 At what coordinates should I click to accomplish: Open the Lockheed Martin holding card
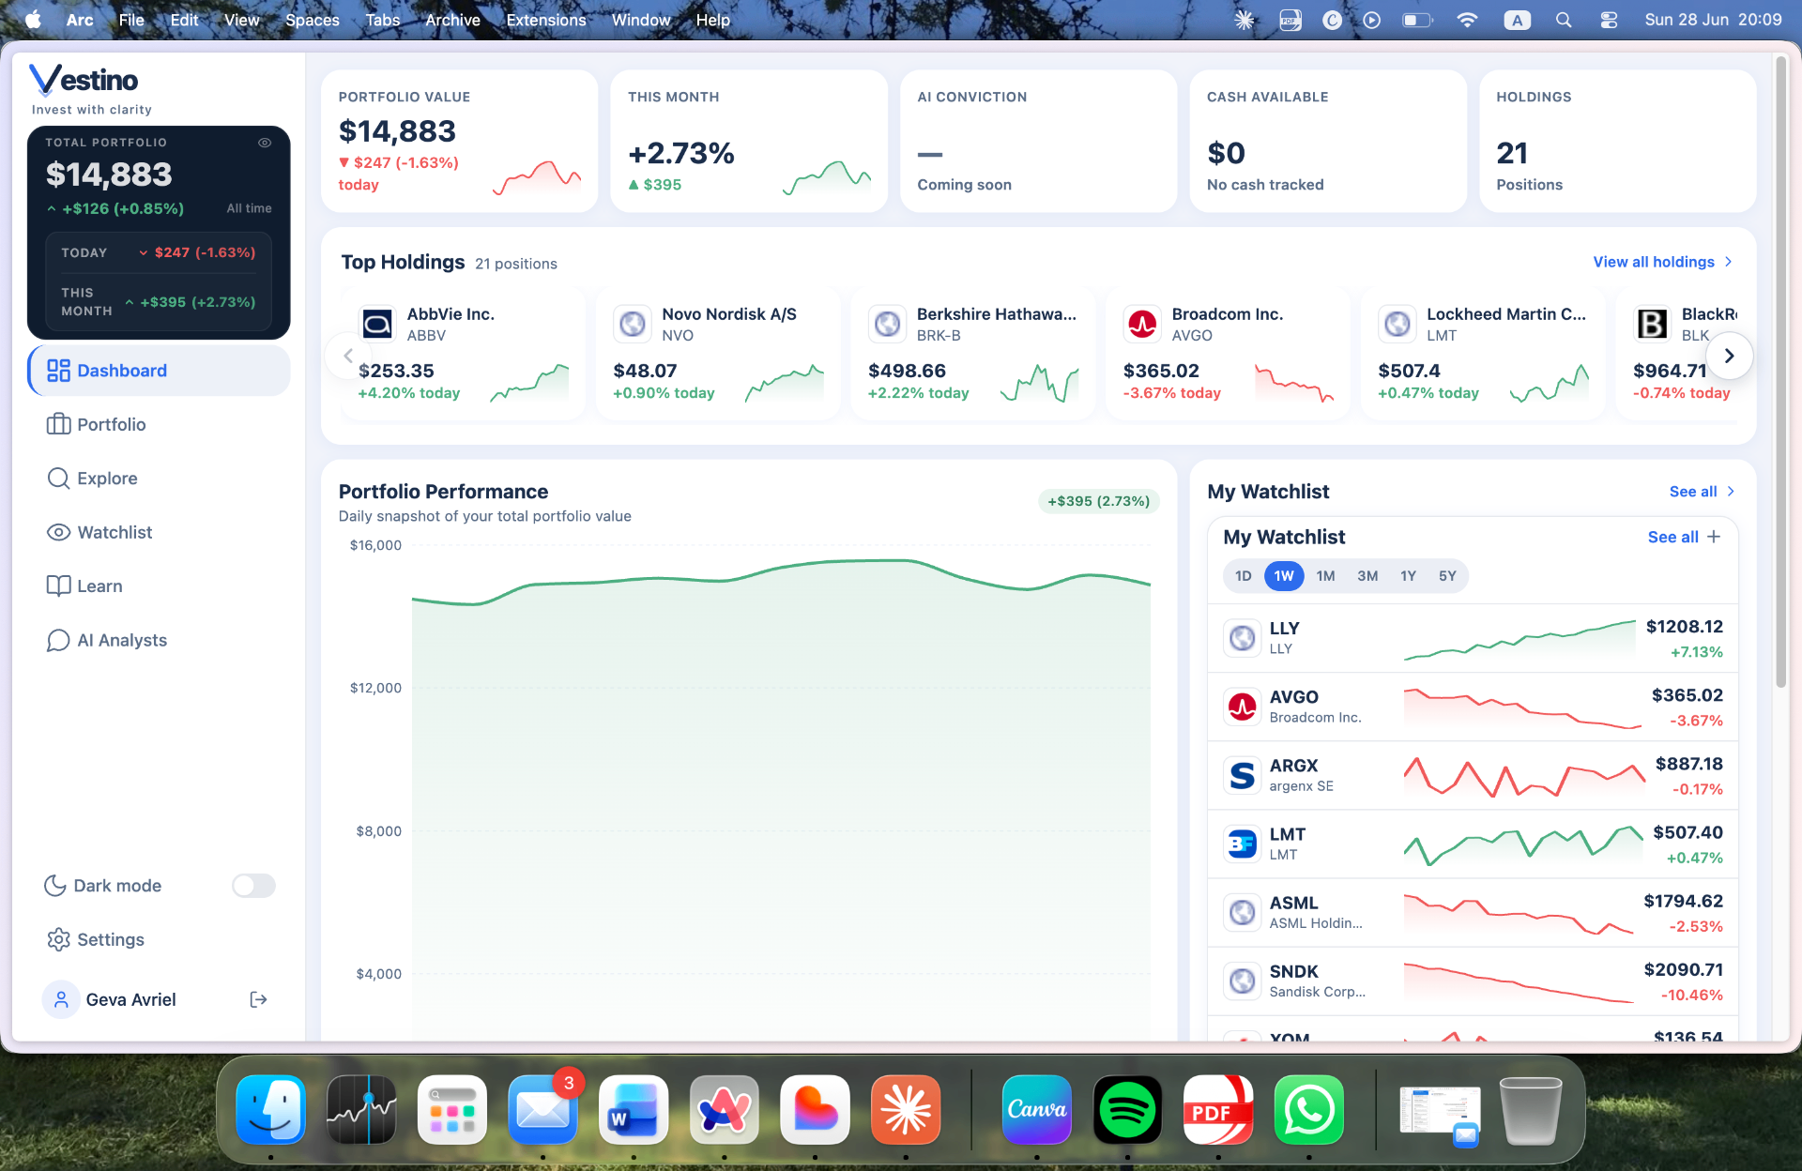coord(1483,354)
